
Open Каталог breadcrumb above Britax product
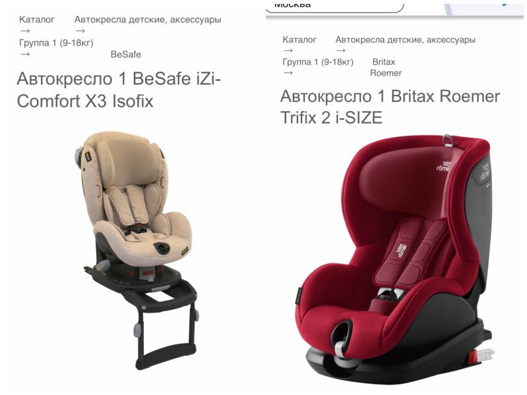(x=299, y=39)
